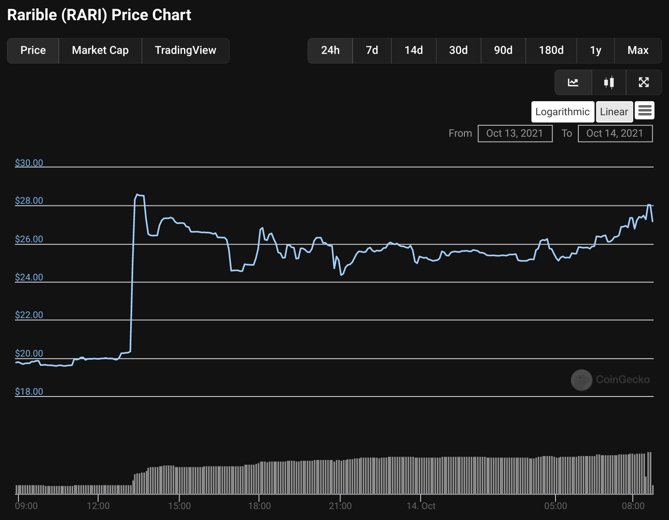Edit the From date field Oct 13, 2021

(x=515, y=133)
